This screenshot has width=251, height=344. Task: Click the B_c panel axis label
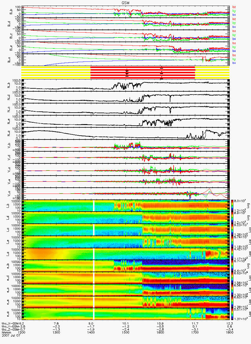tap(11, 36)
